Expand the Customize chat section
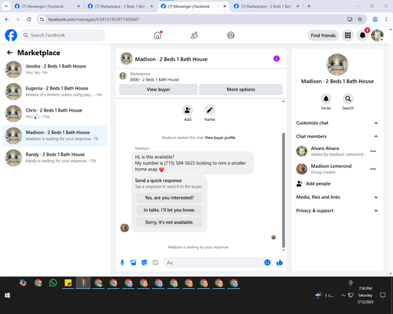Screen dimensions: 393x314 tap(337, 123)
